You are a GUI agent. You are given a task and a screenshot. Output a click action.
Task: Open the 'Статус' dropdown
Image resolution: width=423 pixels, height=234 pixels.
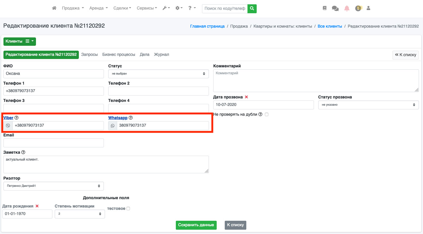point(158,74)
